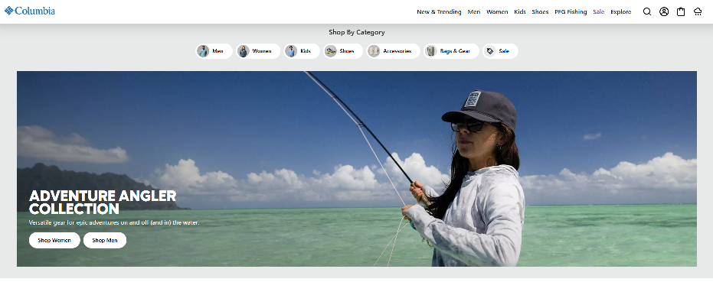Click the woman fishing hero image
Image resolution: width=713 pixels, height=282 pixels.
tap(357, 168)
